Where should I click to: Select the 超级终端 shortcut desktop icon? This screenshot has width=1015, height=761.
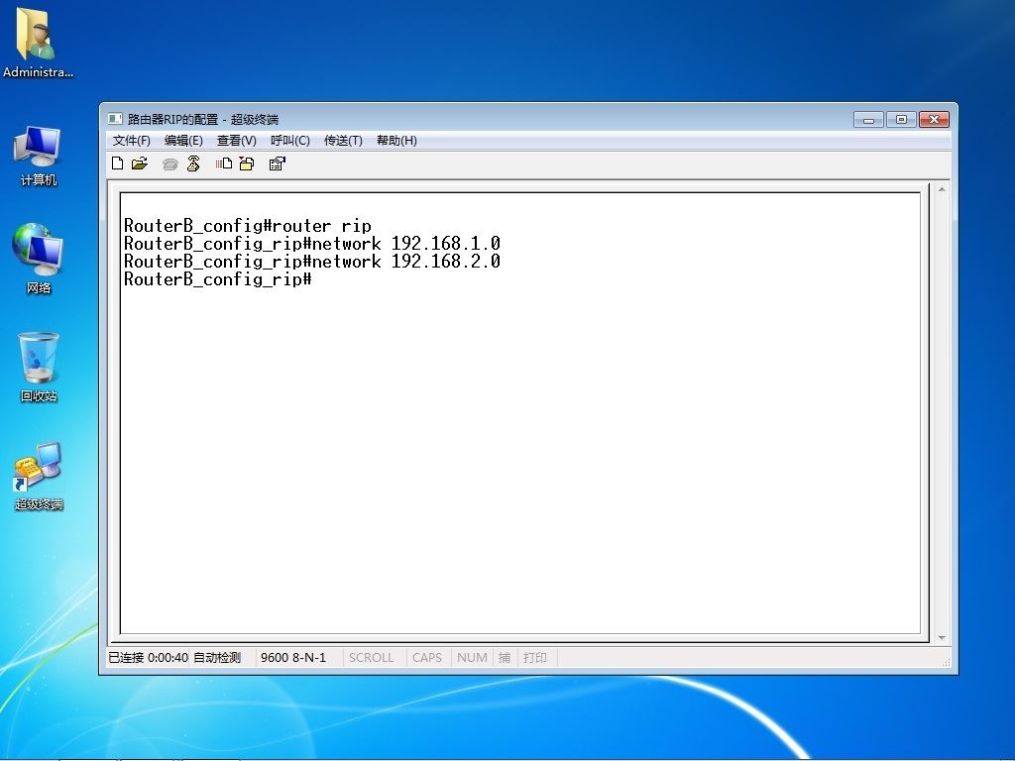pyautogui.click(x=39, y=476)
